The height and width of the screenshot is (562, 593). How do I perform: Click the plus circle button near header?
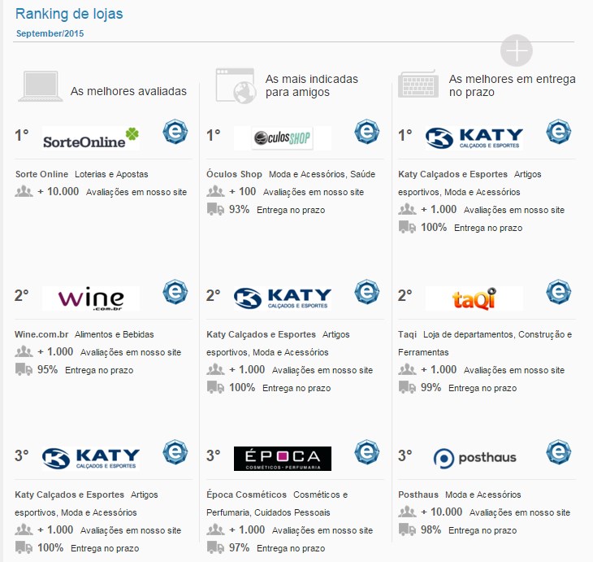516,50
